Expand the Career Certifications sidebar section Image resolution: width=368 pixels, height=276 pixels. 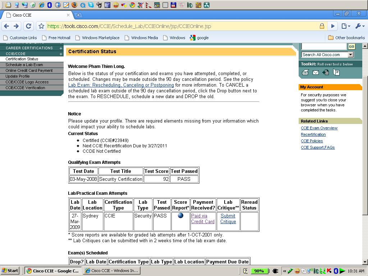[61, 48]
